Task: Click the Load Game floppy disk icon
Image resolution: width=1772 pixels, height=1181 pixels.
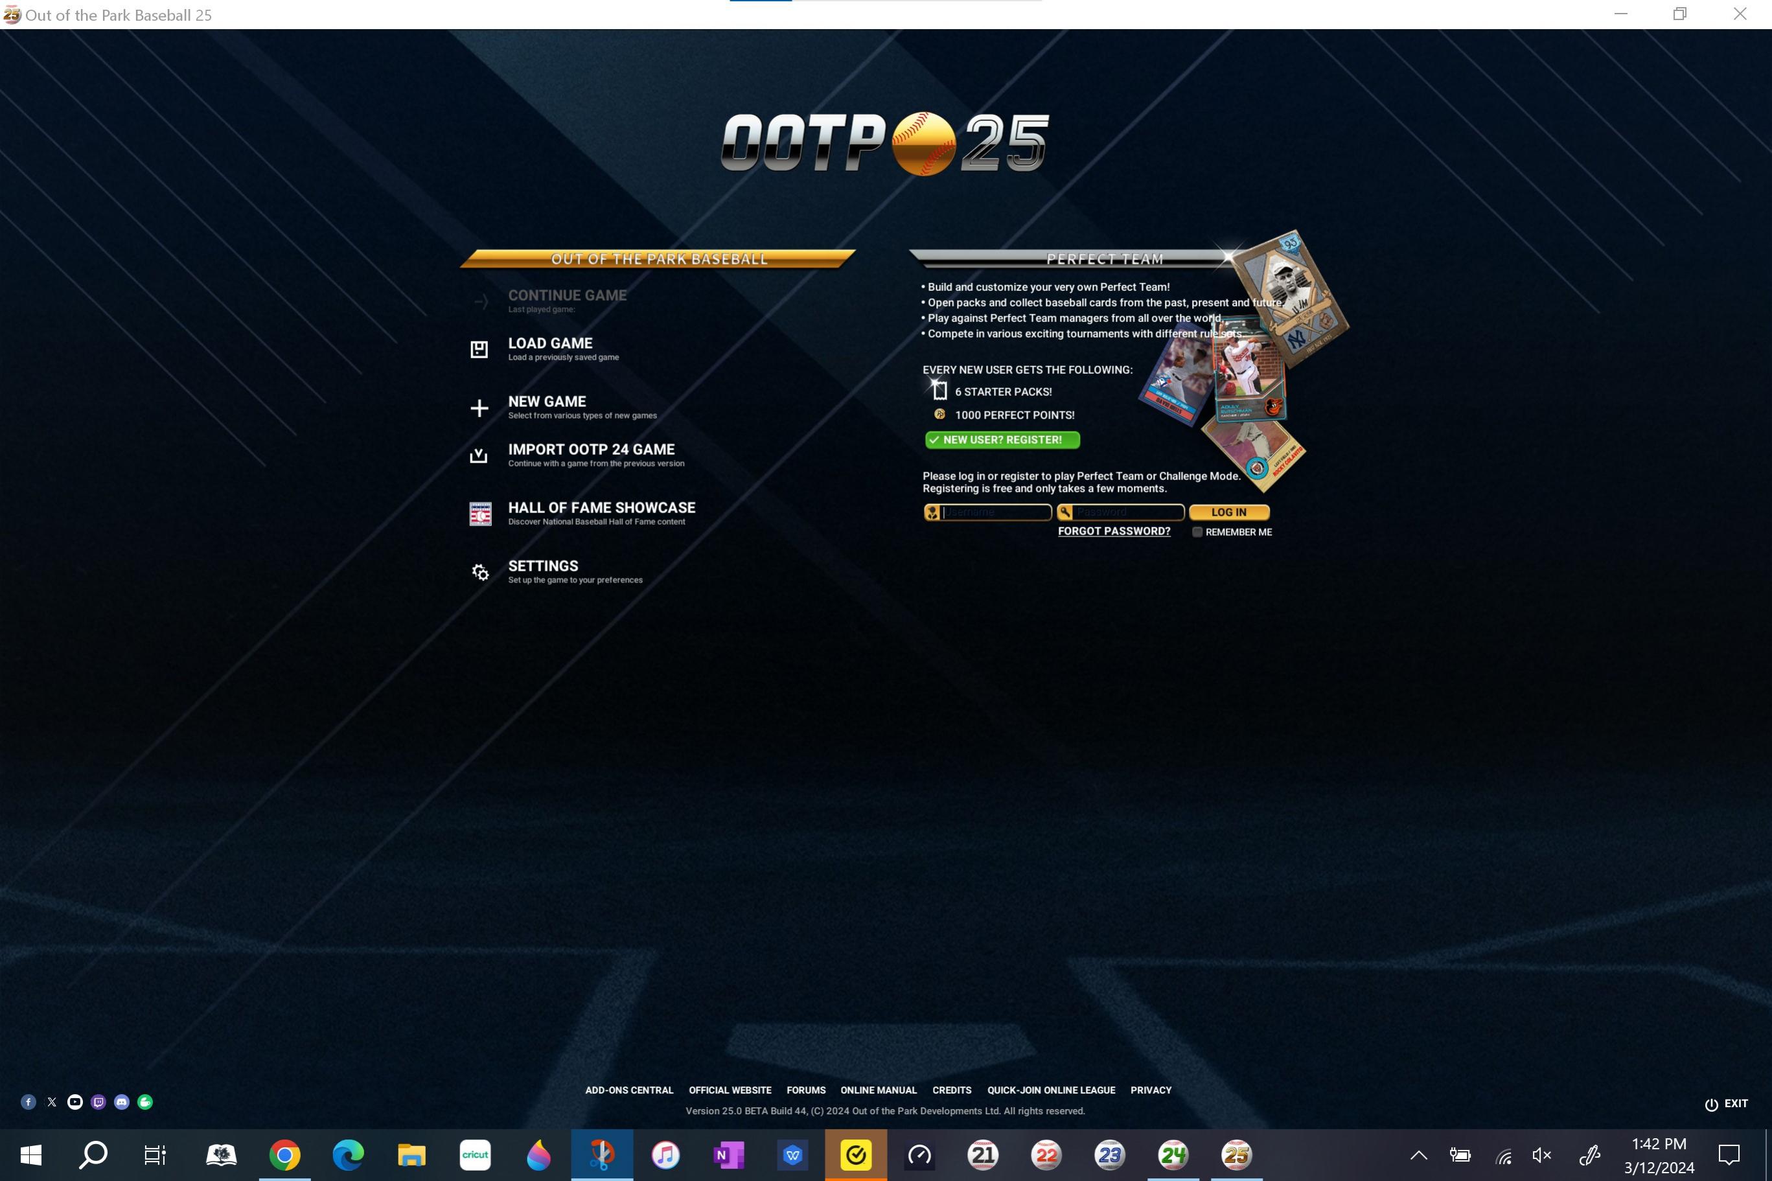Action: tap(479, 349)
